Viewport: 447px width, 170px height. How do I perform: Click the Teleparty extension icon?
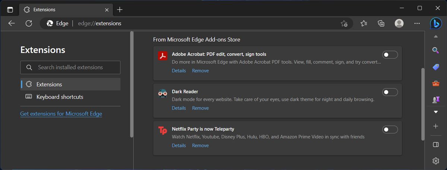click(x=163, y=130)
